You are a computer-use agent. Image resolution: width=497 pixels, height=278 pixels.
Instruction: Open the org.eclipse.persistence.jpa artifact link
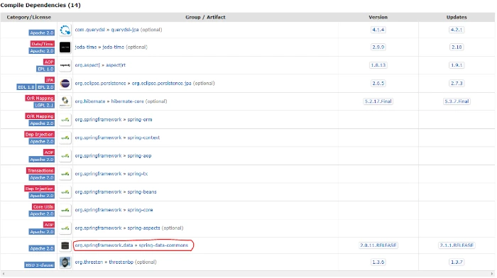point(162,83)
